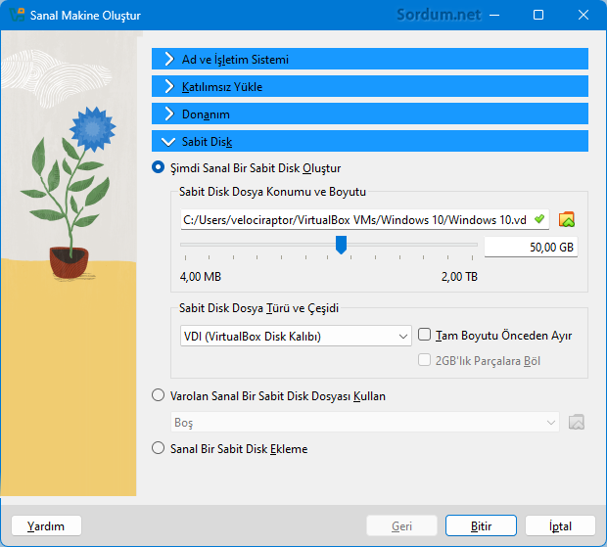Click the Sabit Disk Dosya Türü ve Çeşidi label
607x547 pixels.
pos(258,308)
